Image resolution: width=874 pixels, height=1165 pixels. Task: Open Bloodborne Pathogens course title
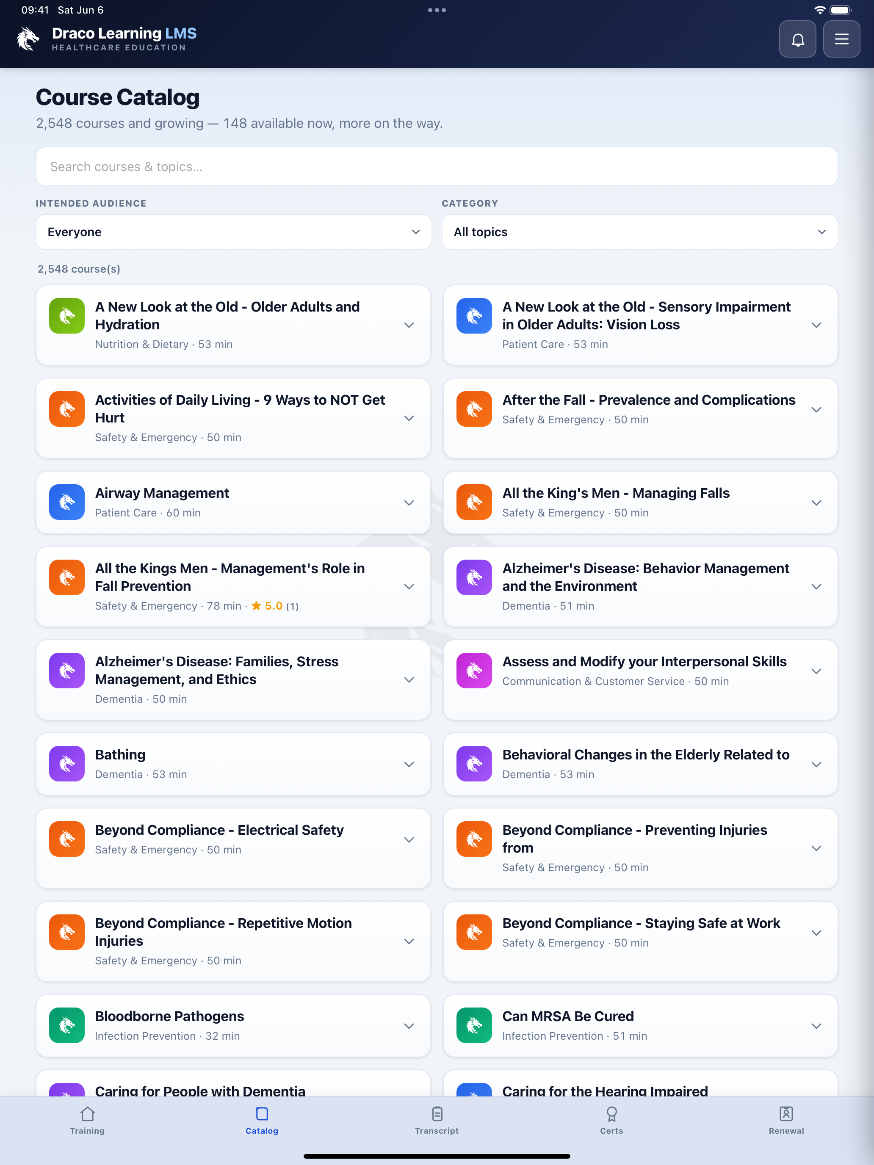(170, 1016)
